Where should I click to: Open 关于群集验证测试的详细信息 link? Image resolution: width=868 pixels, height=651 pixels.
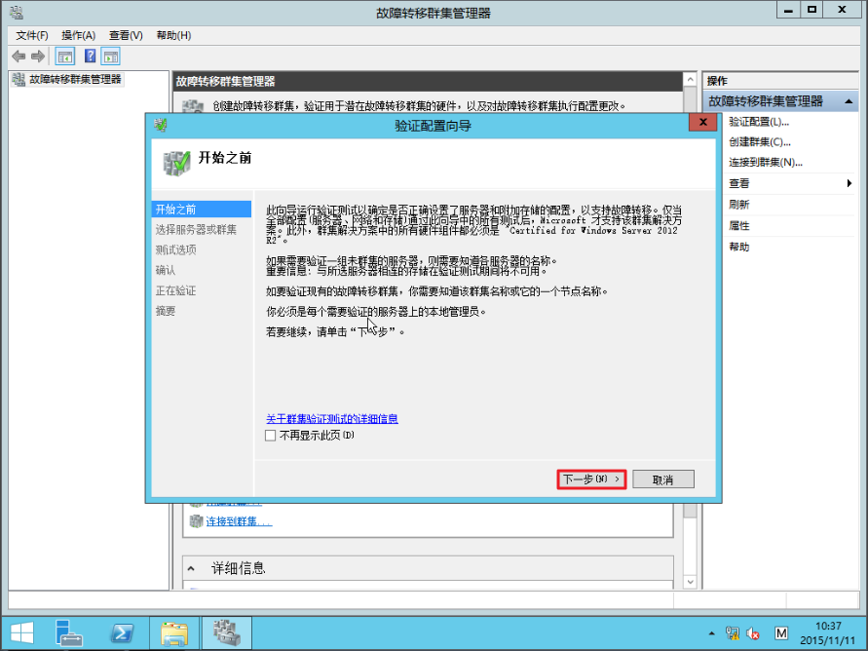coord(331,418)
